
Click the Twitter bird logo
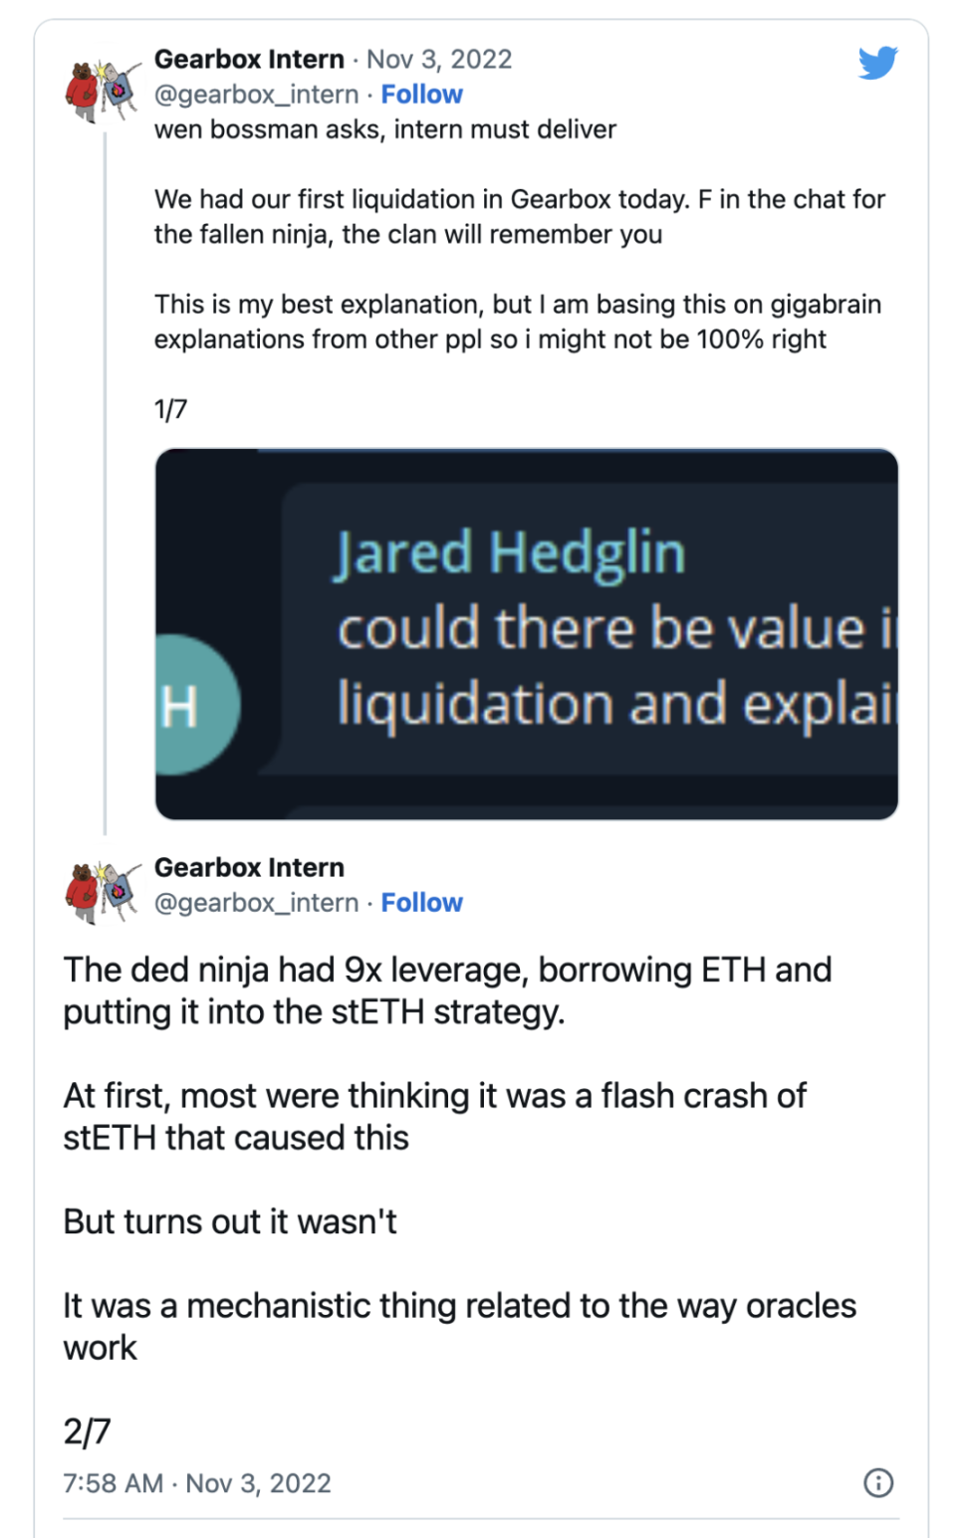(x=877, y=63)
